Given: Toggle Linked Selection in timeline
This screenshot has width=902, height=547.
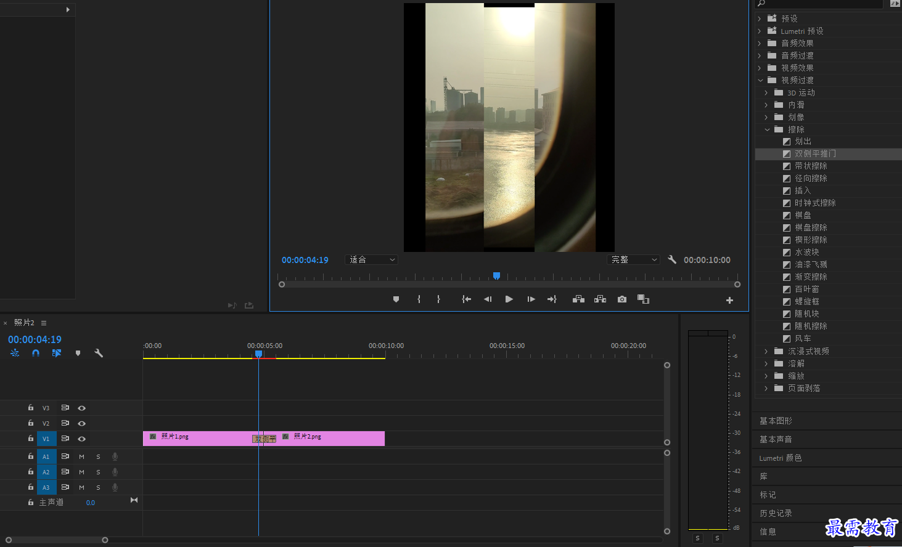Looking at the screenshot, I should [57, 353].
